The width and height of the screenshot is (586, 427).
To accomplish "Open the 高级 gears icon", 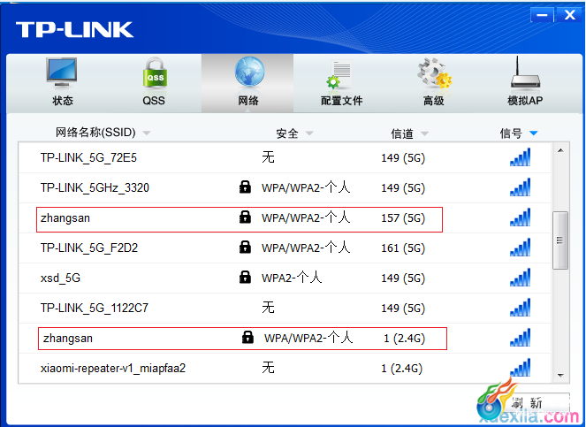I will [x=434, y=72].
